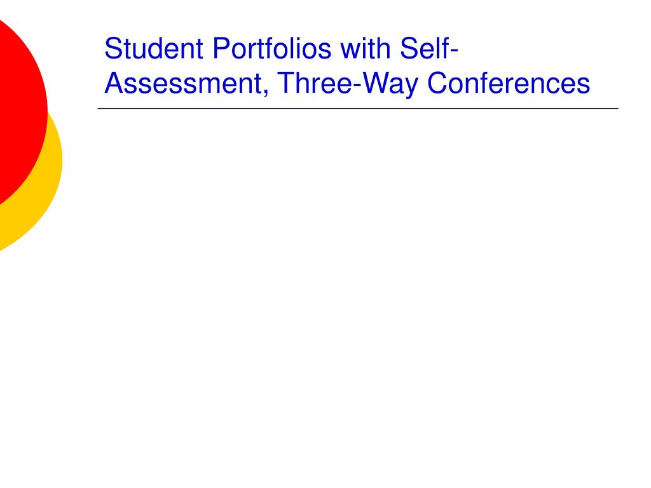Click the word "Assessment," in the title

[186, 83]
